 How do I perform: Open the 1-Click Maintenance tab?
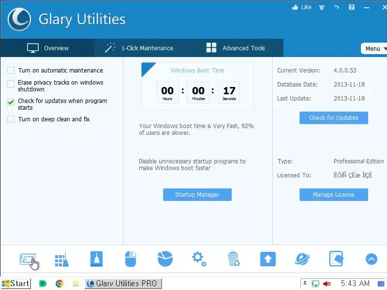[141, 48]
